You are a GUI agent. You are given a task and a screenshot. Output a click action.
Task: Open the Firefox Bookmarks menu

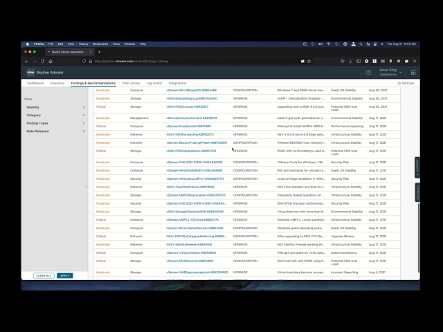(x=100, y=44)
